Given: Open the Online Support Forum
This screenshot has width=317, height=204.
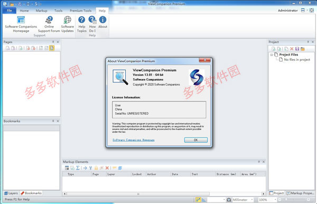Looking at the screenshot, I should pos(49,24).
